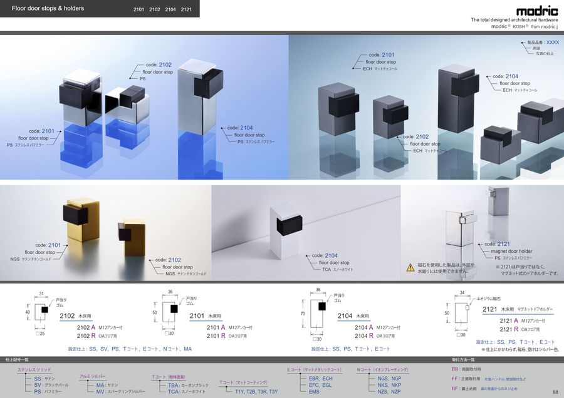564x398 pixels.
Task: Click code 2104 in the dark title bar
Action: (x=170, y=9)
